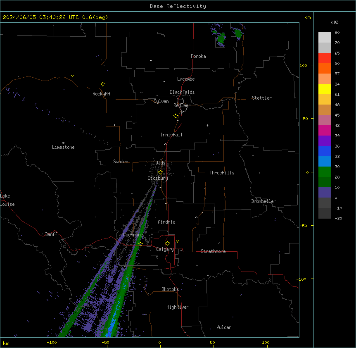Pick the bright green 30 dBZ legend color
This screenshot has height=348, width=356.
point(325,172)
